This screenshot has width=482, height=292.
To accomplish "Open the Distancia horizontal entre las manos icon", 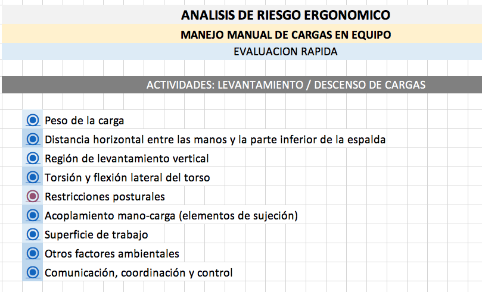I will tap(33, 139).
